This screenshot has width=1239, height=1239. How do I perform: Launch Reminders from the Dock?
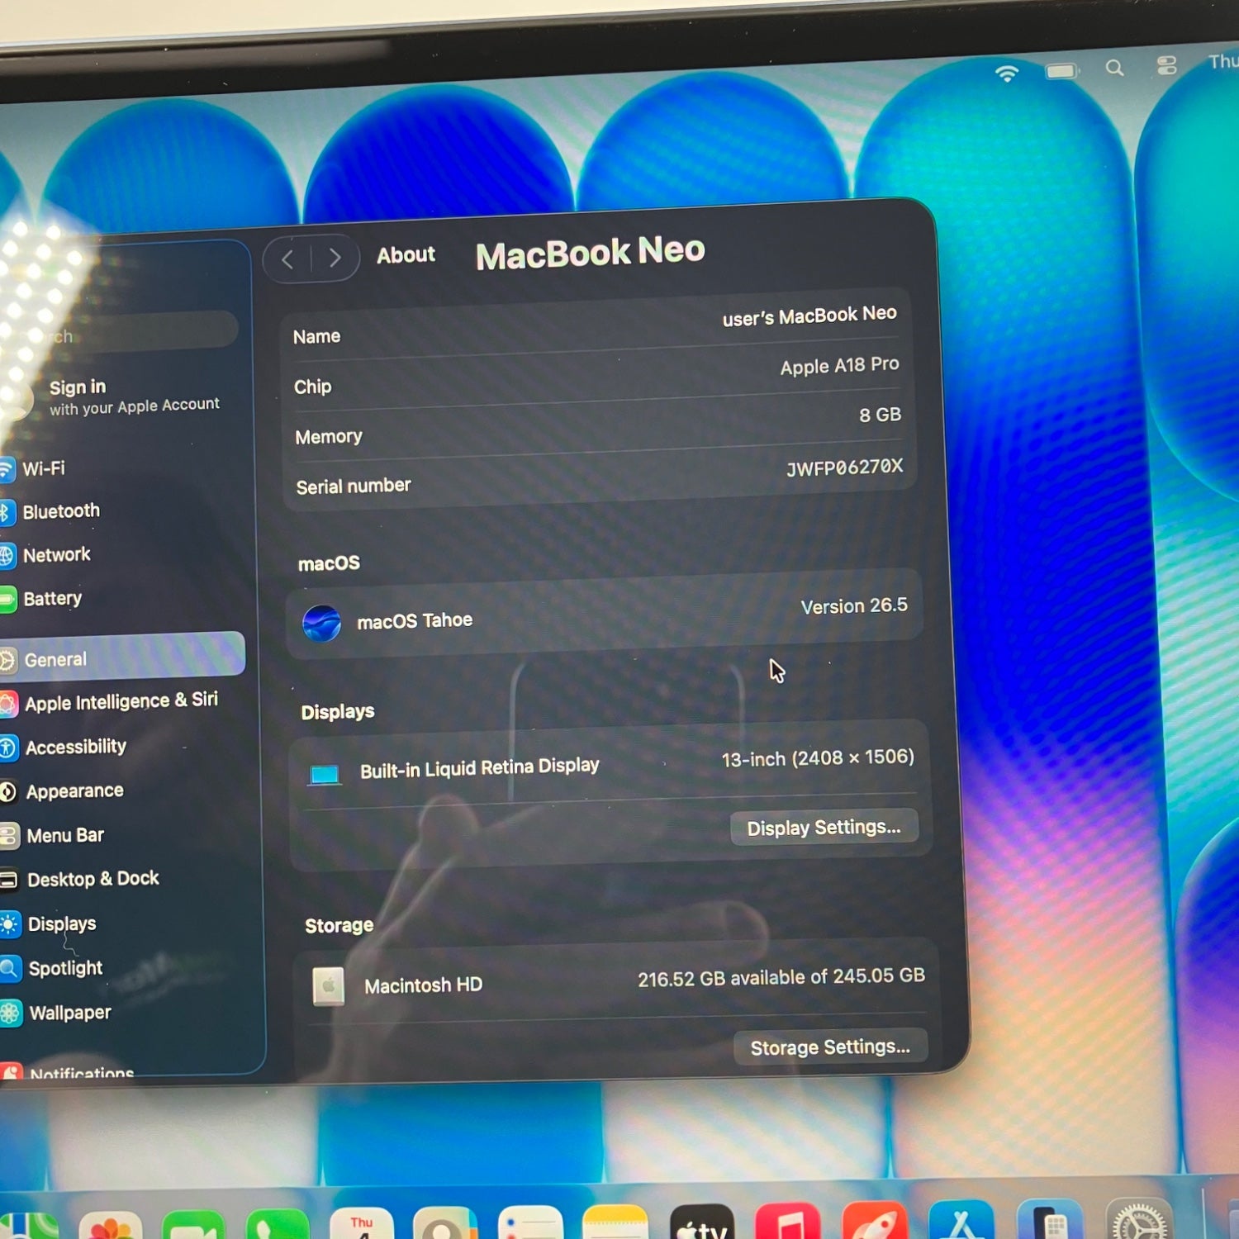tap(530, 1222)
